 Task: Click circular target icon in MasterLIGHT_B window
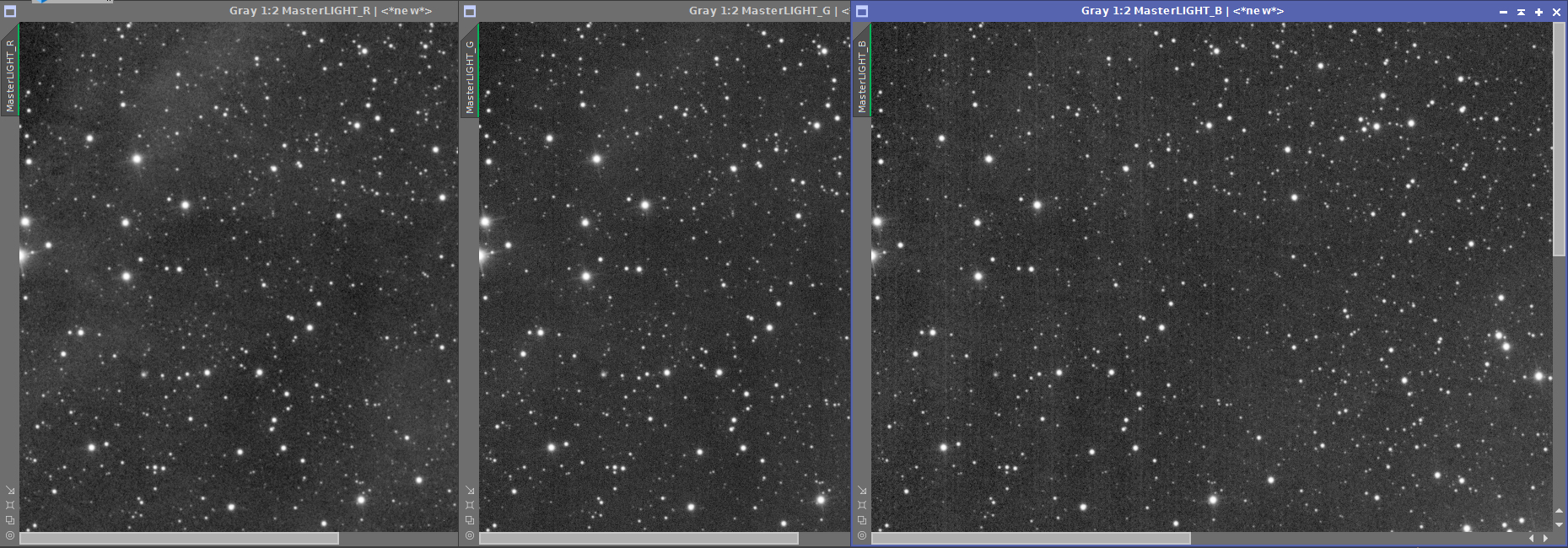point(862,535)
